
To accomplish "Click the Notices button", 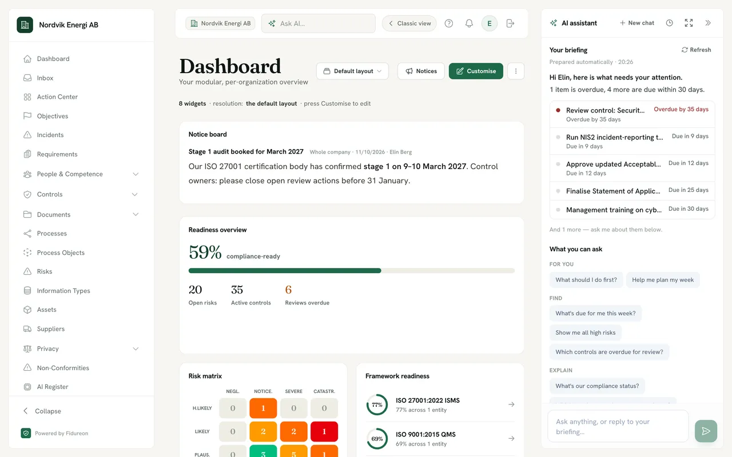I will tap(421, 71).
